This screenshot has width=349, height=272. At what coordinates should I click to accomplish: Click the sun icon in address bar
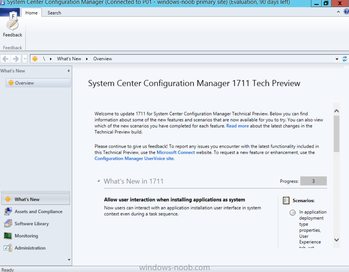click(35, 59)
